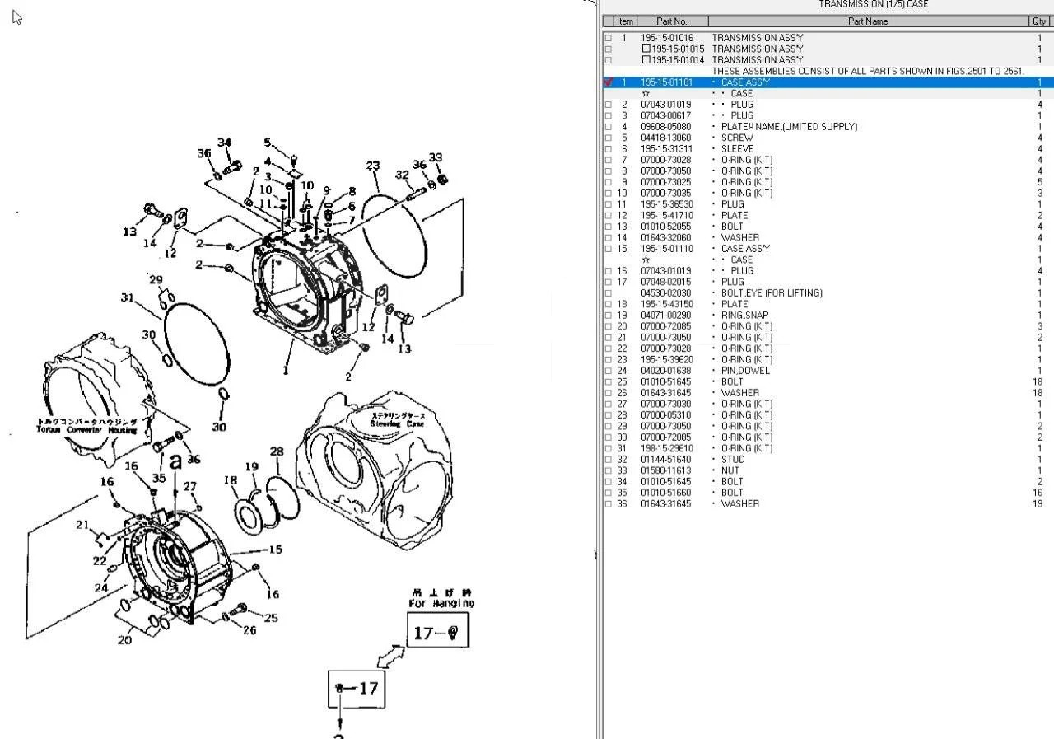The width and height of the screenshot is (1054, 739).
Task: Select part number 09608-05080 in the list
Action: pyautogui.click(x=666, y=127)
